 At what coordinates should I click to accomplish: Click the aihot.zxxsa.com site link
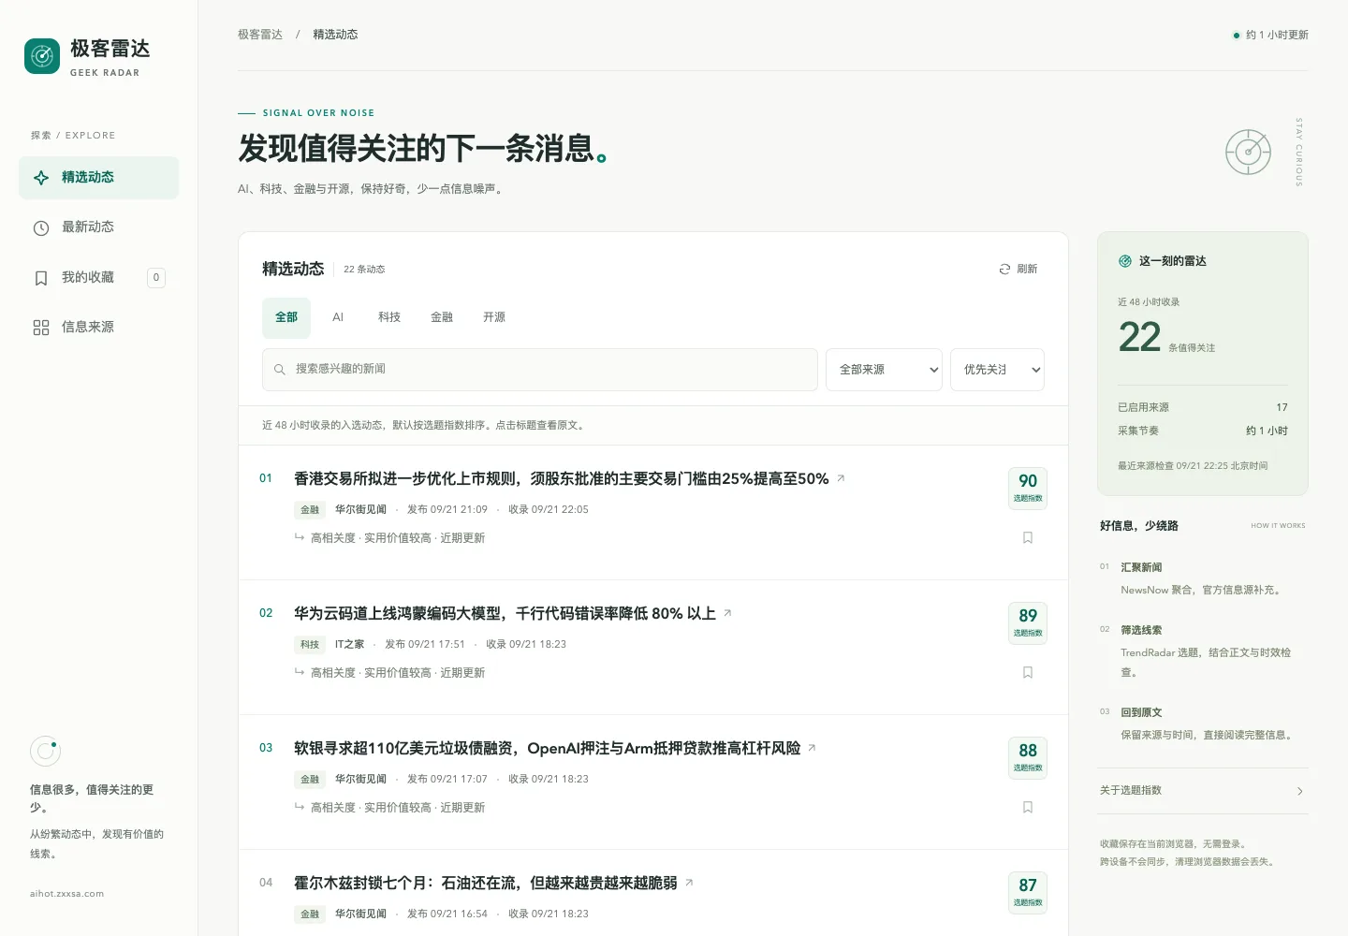[x=66, y=894]
